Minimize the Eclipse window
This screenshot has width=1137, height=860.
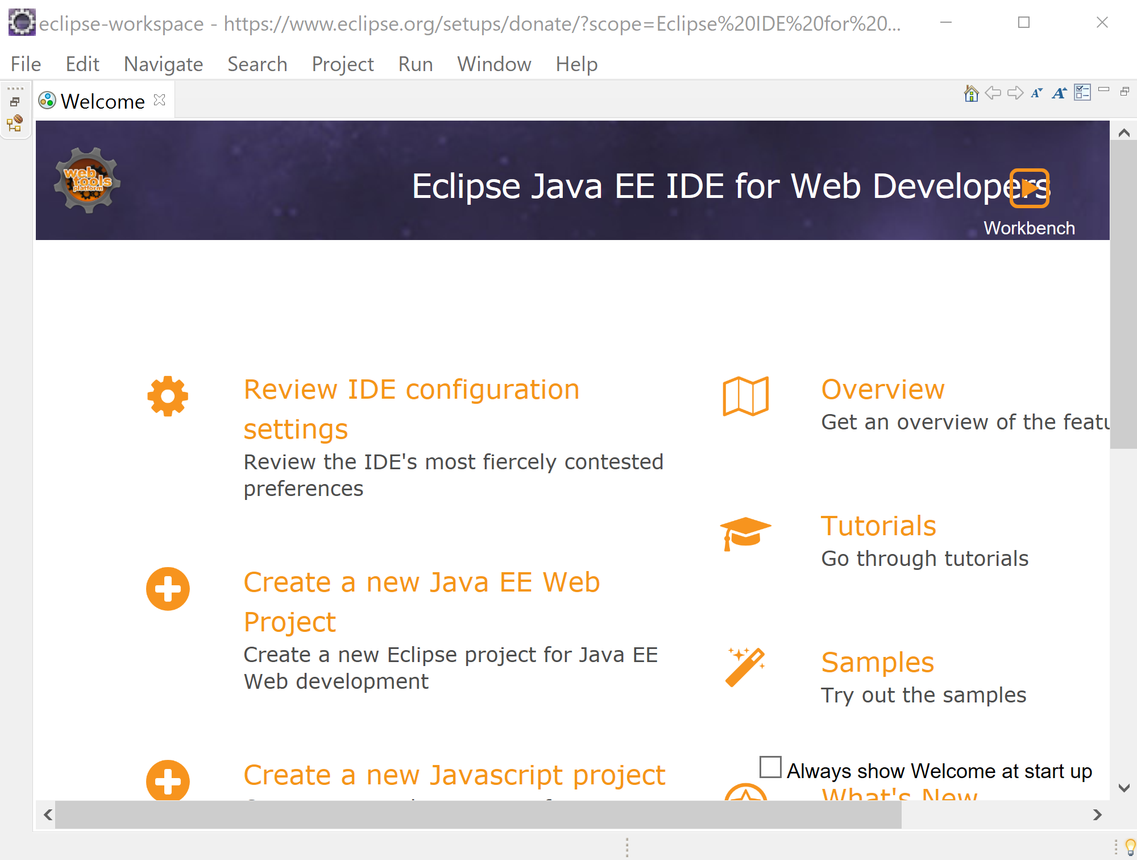tap(946, 23)
